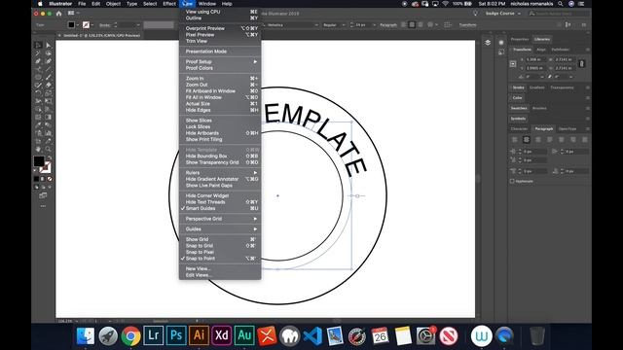Screen dimensions: 623x350
Task: Open Photoshop from the Dock
Action: [176, 335]
